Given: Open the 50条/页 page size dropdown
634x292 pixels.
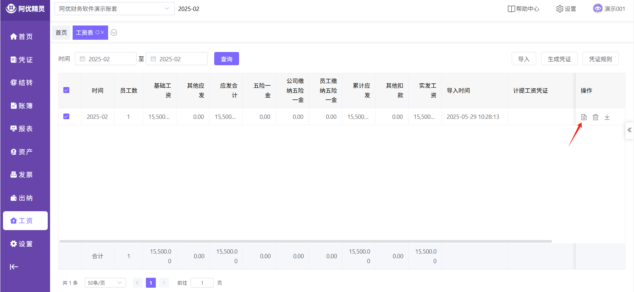Looking at the screenshot, I should [105, 283].
